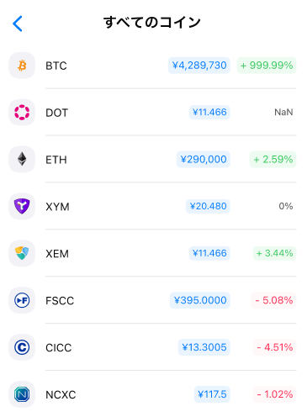
Task: Click the CICC blue C icon
Action: pyautogui.click(x=22, y=347)
